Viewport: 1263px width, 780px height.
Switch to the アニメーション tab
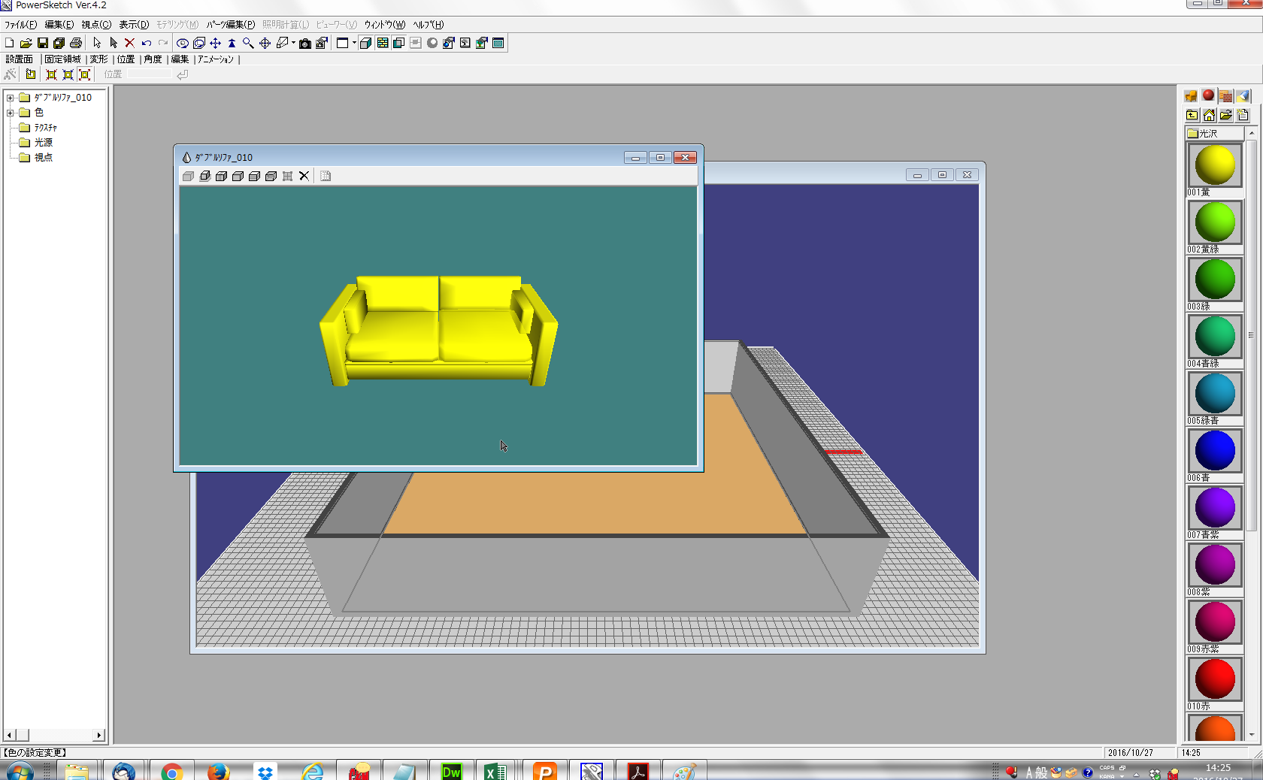click(216, 59)
